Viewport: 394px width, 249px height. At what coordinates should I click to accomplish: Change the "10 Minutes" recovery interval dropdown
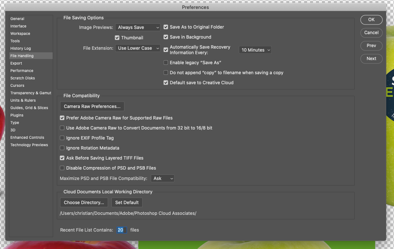[255, 49]
